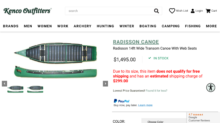
Task: Click the Login user icon
Action: (193, 11)
